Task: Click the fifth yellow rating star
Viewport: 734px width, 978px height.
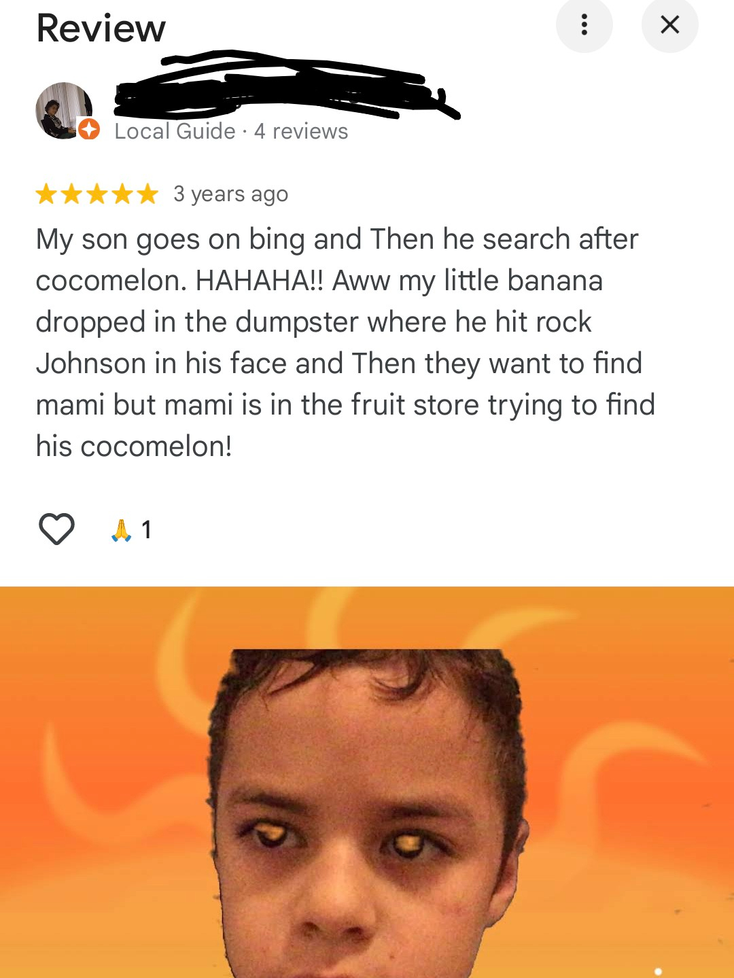Action: click(147, 194)
